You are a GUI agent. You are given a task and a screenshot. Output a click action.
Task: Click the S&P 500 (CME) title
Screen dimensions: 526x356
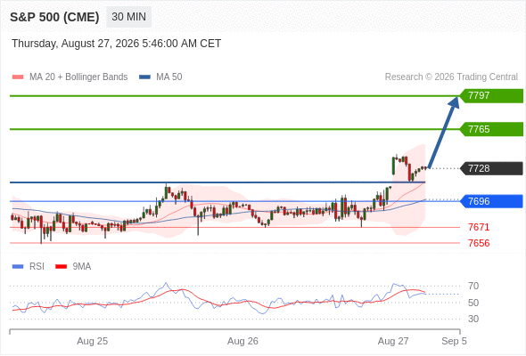point(54,17)
